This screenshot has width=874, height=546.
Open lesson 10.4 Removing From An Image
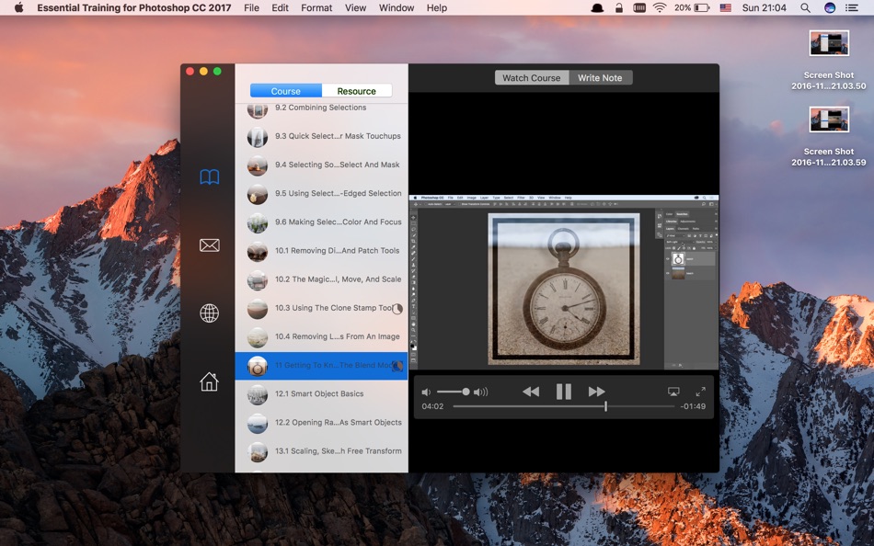(x=322, y=337)
